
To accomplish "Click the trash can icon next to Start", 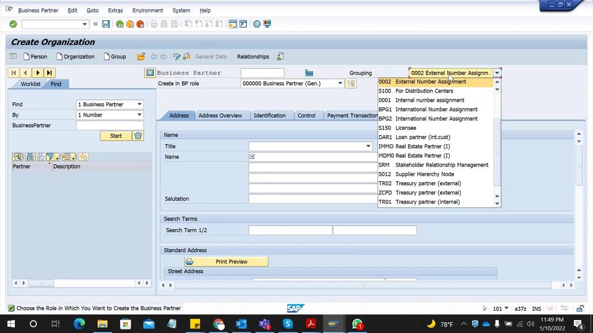I will click(138, 136).
